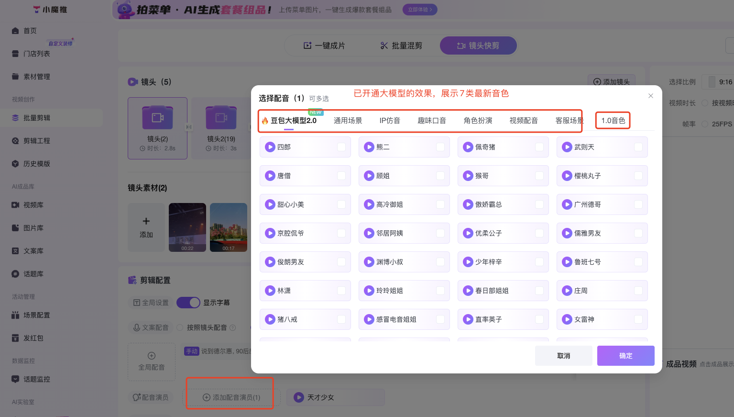
Task: Play the 天才少女 voice sample
Action: tap(298, 397)
